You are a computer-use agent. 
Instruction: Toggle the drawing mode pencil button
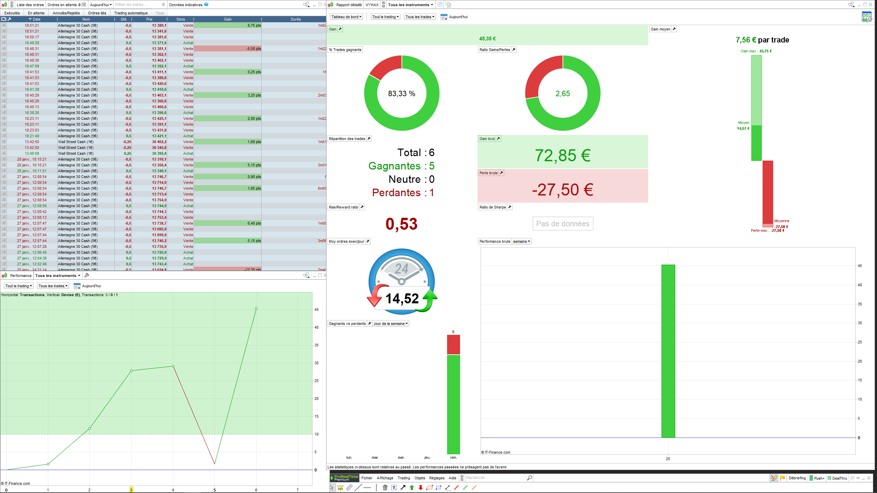coord(774,478)
